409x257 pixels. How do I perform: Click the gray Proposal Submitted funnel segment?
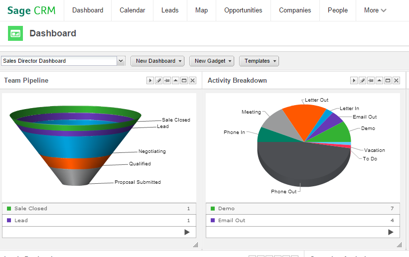pyautogui.click(x=76, y=177)
